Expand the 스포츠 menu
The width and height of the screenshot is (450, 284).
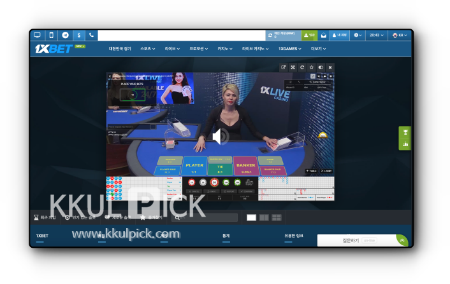coord(148,49)
